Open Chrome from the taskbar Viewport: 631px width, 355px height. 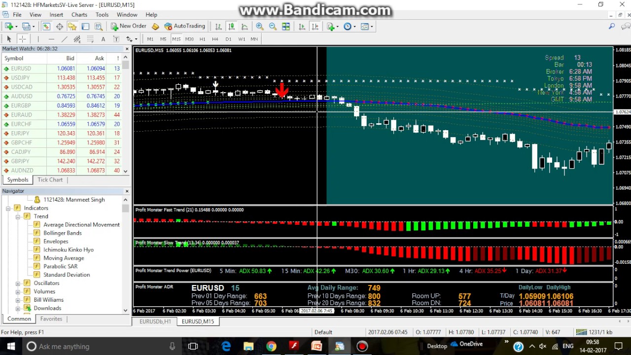(x=271, y=346)
